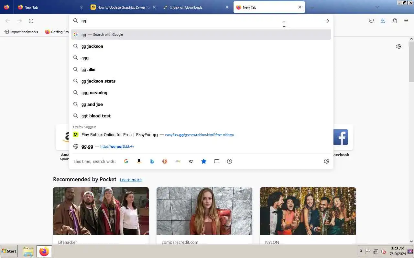Search history with the clock icon
The width and height of the screenshot is (414, 258).
(230, 161)
